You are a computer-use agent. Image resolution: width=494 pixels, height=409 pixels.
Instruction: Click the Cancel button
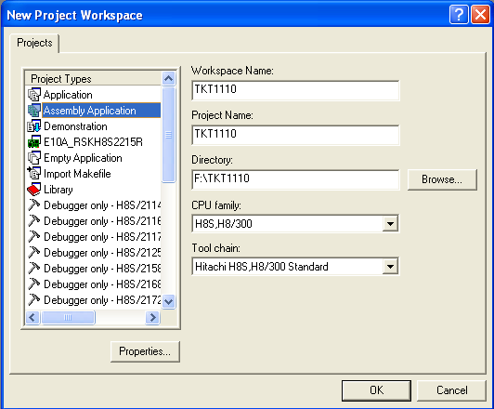(451, 390)
